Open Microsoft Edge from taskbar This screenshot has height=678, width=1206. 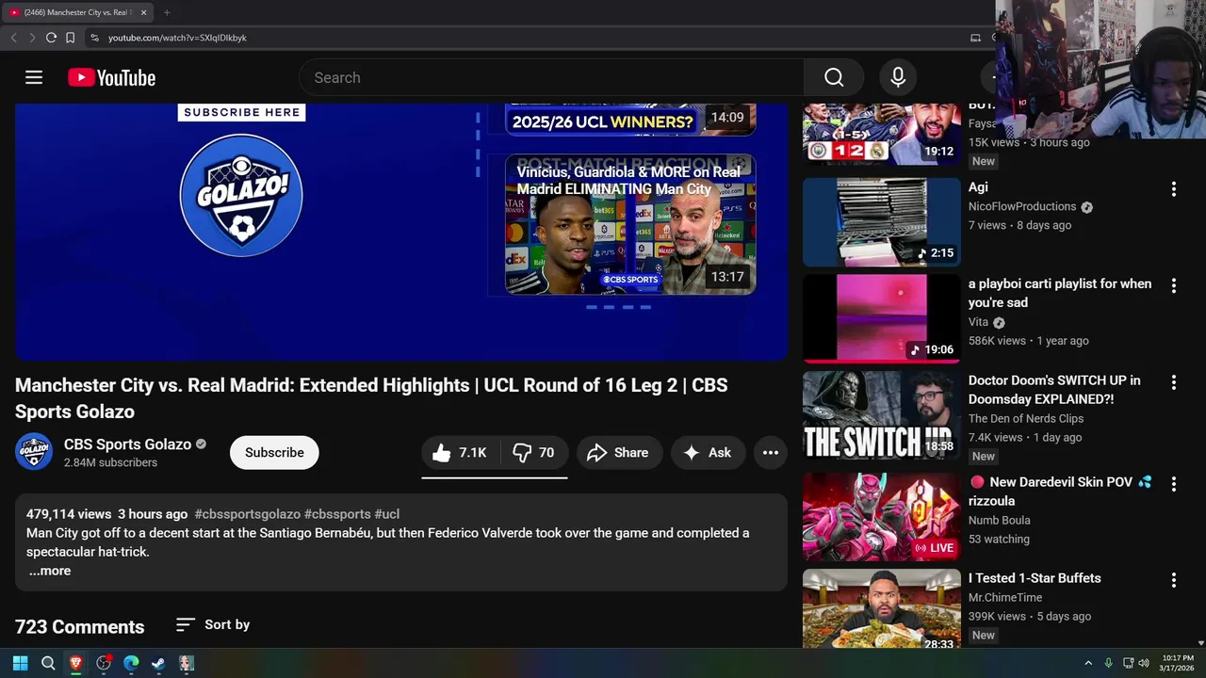point(131,663)
